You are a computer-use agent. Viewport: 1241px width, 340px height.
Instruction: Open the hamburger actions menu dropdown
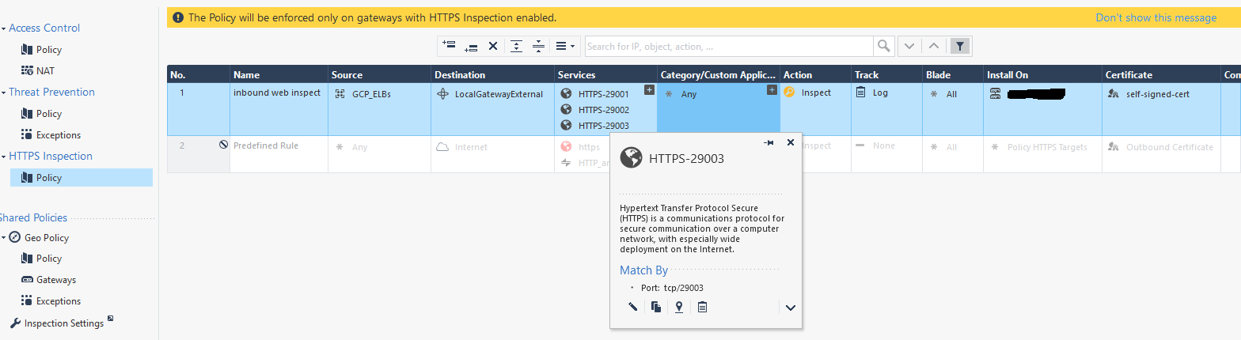[x=565, y=46]
